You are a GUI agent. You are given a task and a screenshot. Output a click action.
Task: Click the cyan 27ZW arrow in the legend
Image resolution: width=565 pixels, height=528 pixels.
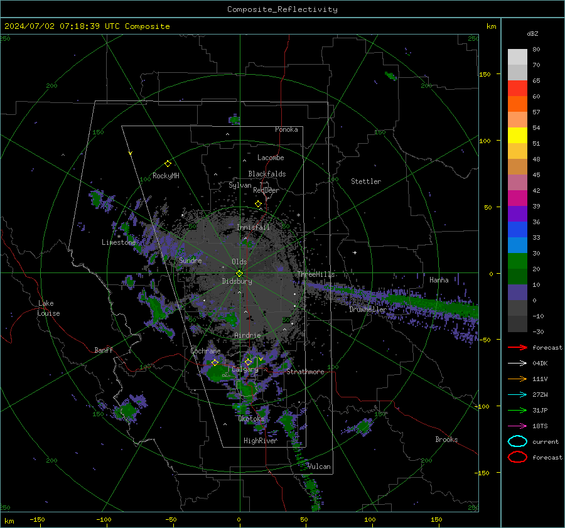click(517, 395)
